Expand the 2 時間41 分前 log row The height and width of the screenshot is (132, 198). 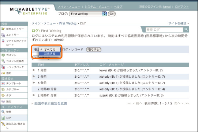pos(34,95)
